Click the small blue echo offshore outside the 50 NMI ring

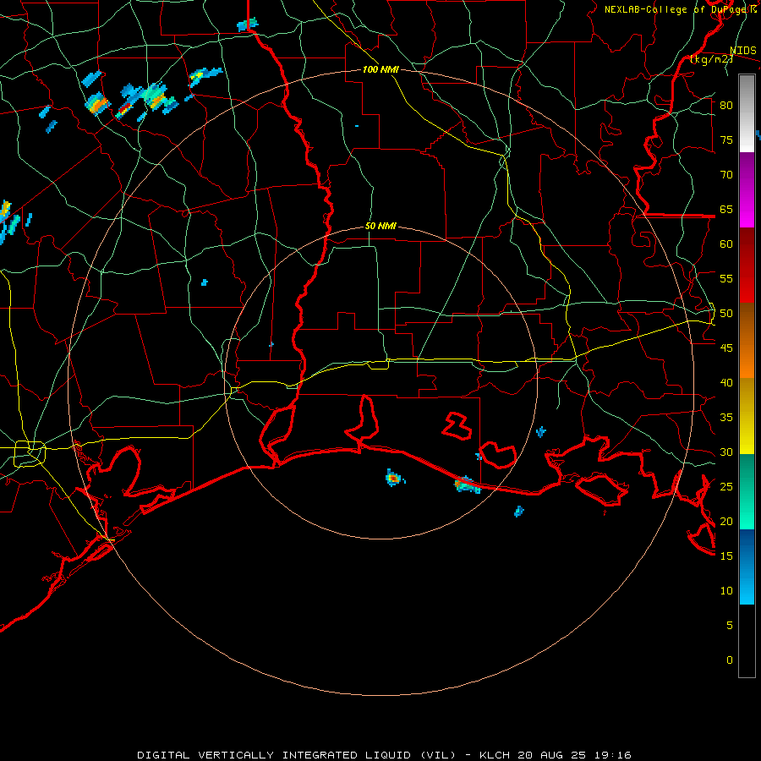(519, 511)
